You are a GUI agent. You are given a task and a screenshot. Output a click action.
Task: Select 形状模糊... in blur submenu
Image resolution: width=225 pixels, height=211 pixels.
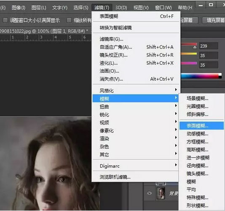coord(201,206)
